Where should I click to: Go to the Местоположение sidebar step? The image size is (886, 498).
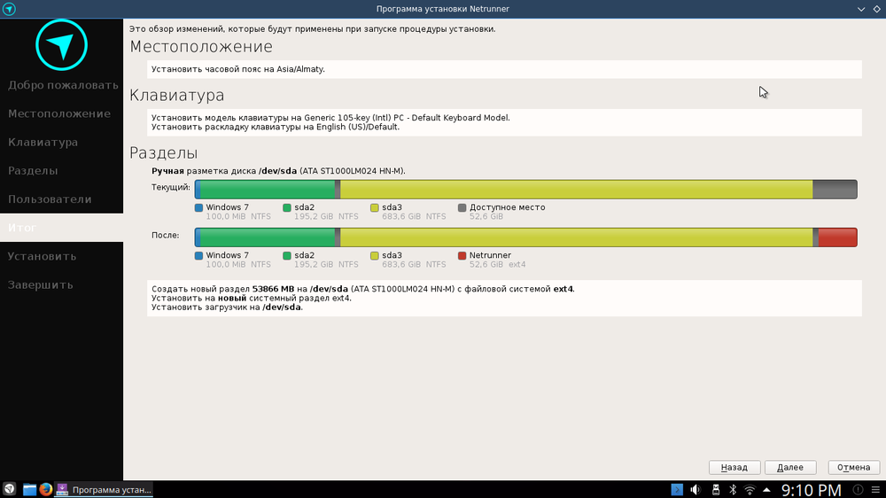point(62,113)
